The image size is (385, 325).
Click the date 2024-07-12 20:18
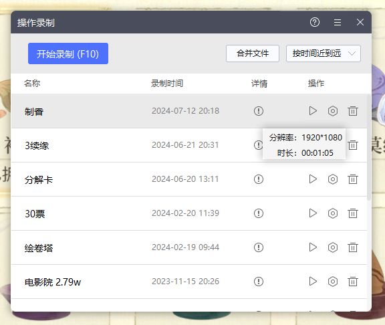tap(185, 111)
